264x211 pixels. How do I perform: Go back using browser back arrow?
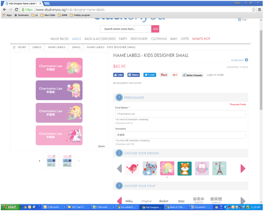coord(5,10)
